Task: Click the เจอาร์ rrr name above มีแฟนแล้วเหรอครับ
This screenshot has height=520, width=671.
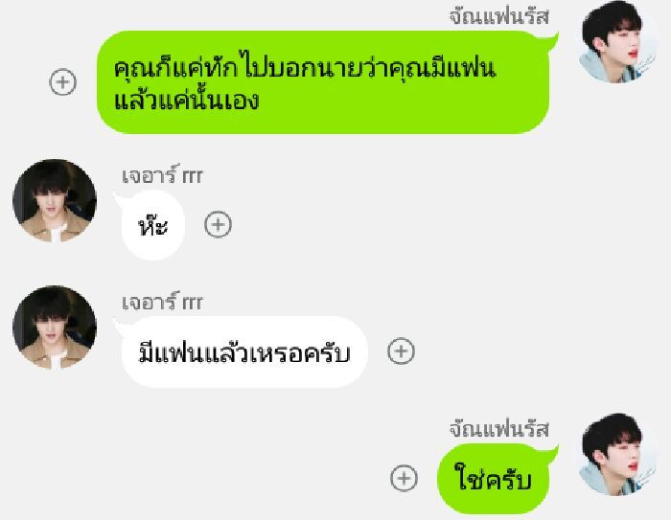Action: (162, 303)
